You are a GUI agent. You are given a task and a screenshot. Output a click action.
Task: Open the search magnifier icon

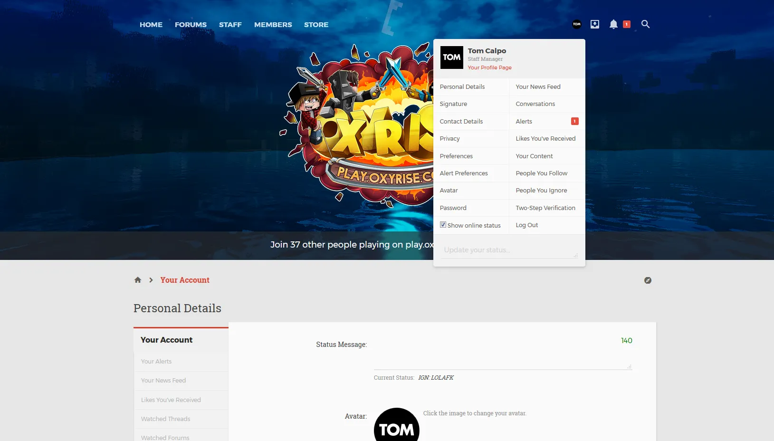point(645,24)
